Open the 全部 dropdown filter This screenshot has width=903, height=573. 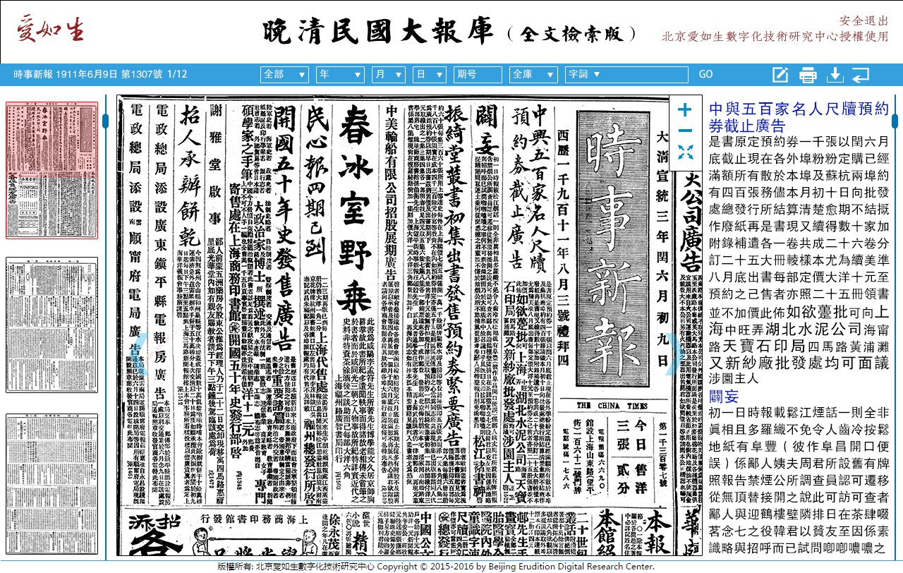coord(284,74)
